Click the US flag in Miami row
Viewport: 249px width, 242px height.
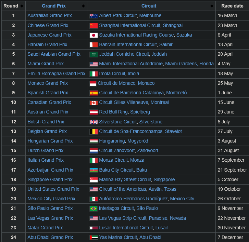pos(94,64)
